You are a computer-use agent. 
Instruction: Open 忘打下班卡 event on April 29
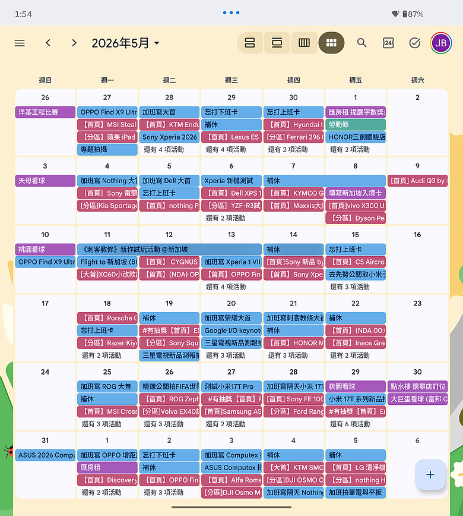[231, 112]
